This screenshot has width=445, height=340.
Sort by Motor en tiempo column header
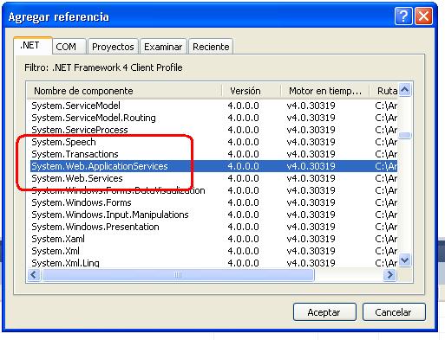[325, 91]
